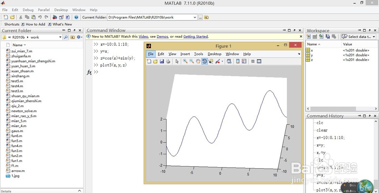Image resolution: width=379 pixels, height=193 pixels.
Task: Click Save Workspace icon
Action: click(x=327, y=37)
